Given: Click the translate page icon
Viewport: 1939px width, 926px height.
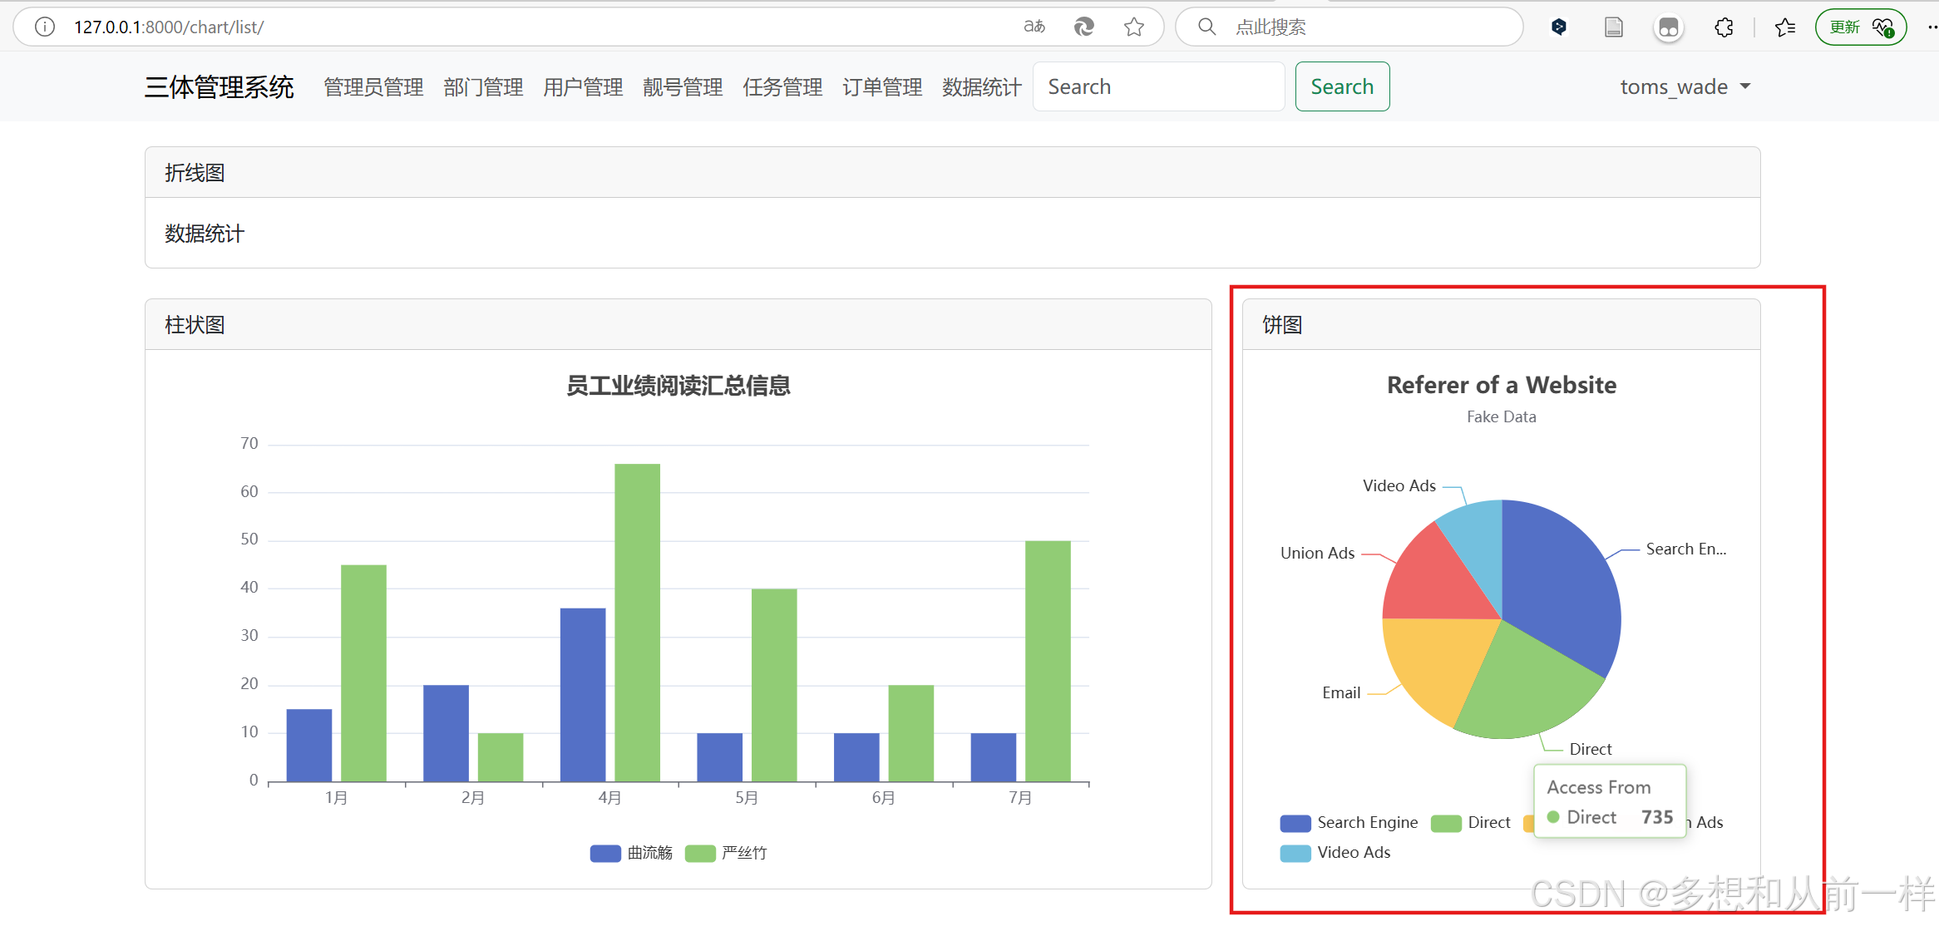Looking at the screenshot, I should click(x=1034, y=27).
